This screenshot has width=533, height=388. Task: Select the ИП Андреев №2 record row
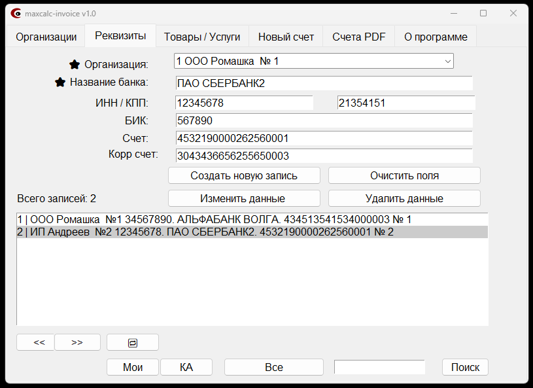click(252, 232)
